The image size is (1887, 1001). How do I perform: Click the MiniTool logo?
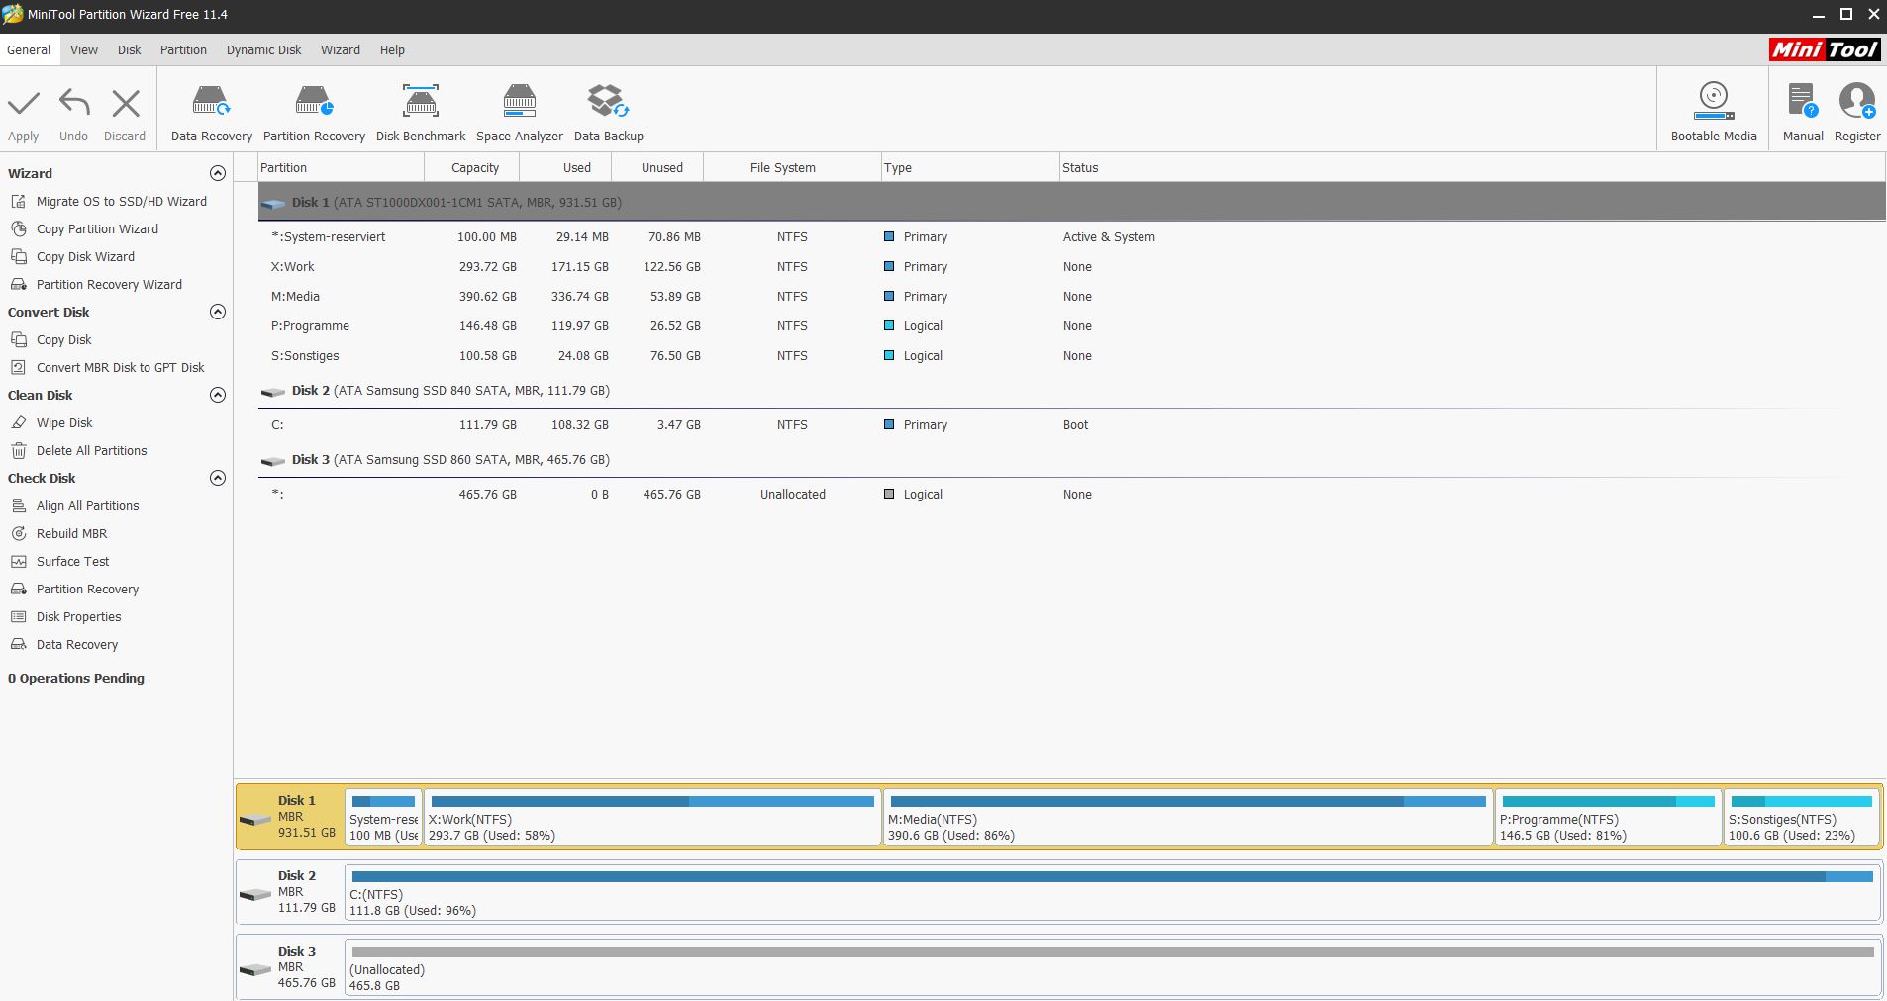tap(1825, 49)
